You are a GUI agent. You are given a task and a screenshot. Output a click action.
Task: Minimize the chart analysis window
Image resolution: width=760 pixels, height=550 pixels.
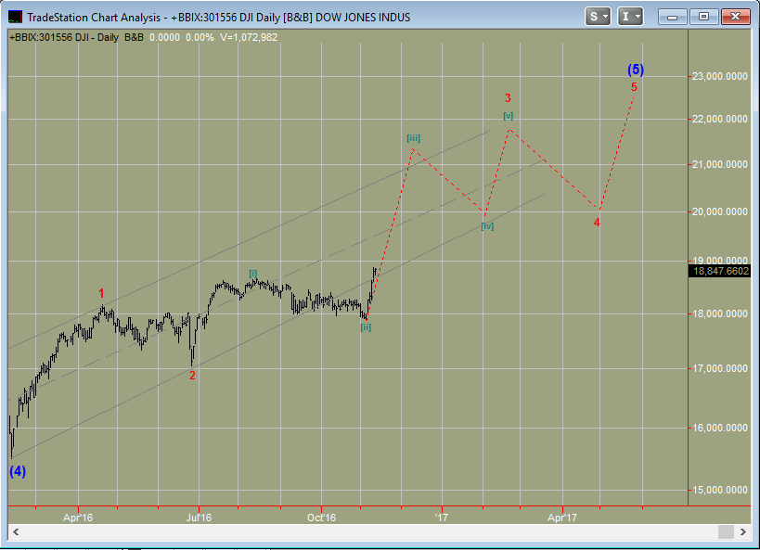tap(672, 17)
